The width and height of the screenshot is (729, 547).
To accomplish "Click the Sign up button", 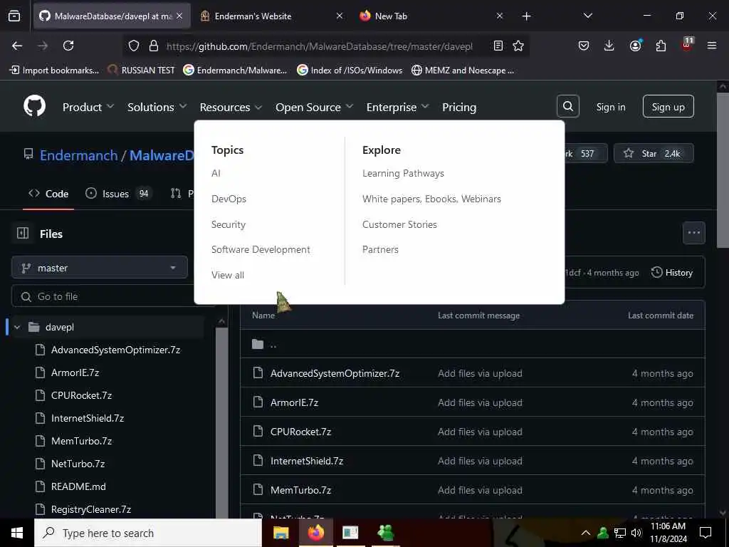I will [x=668, y=107].
